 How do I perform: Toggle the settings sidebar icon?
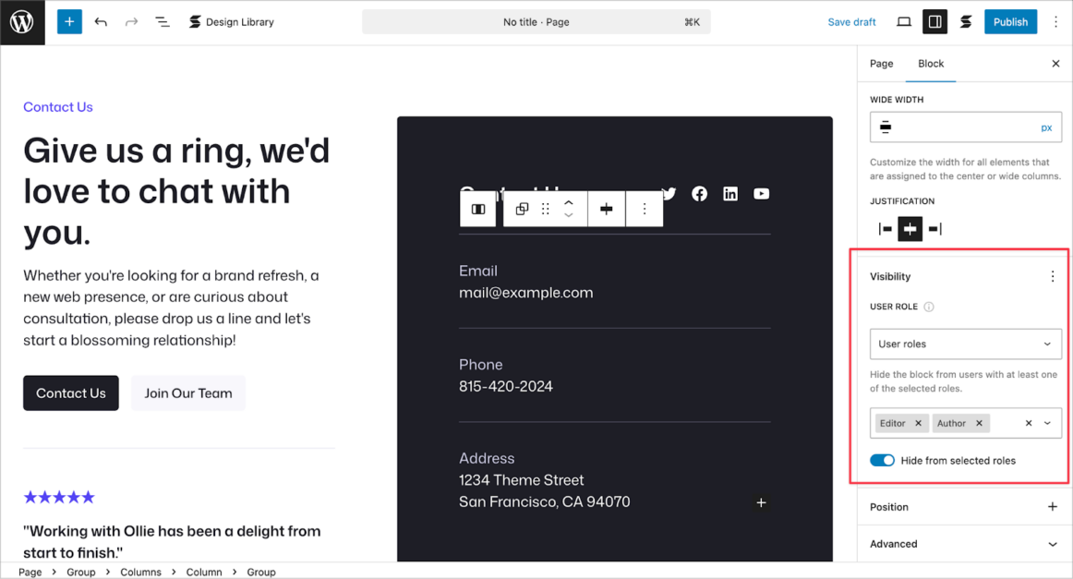pyautogui.click(x=934, y=22)
